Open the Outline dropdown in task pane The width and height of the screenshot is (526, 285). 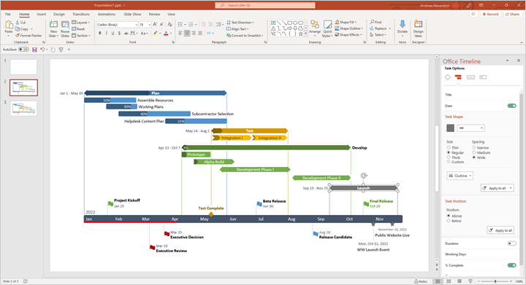pyautogui.click(x=460, y=176)
